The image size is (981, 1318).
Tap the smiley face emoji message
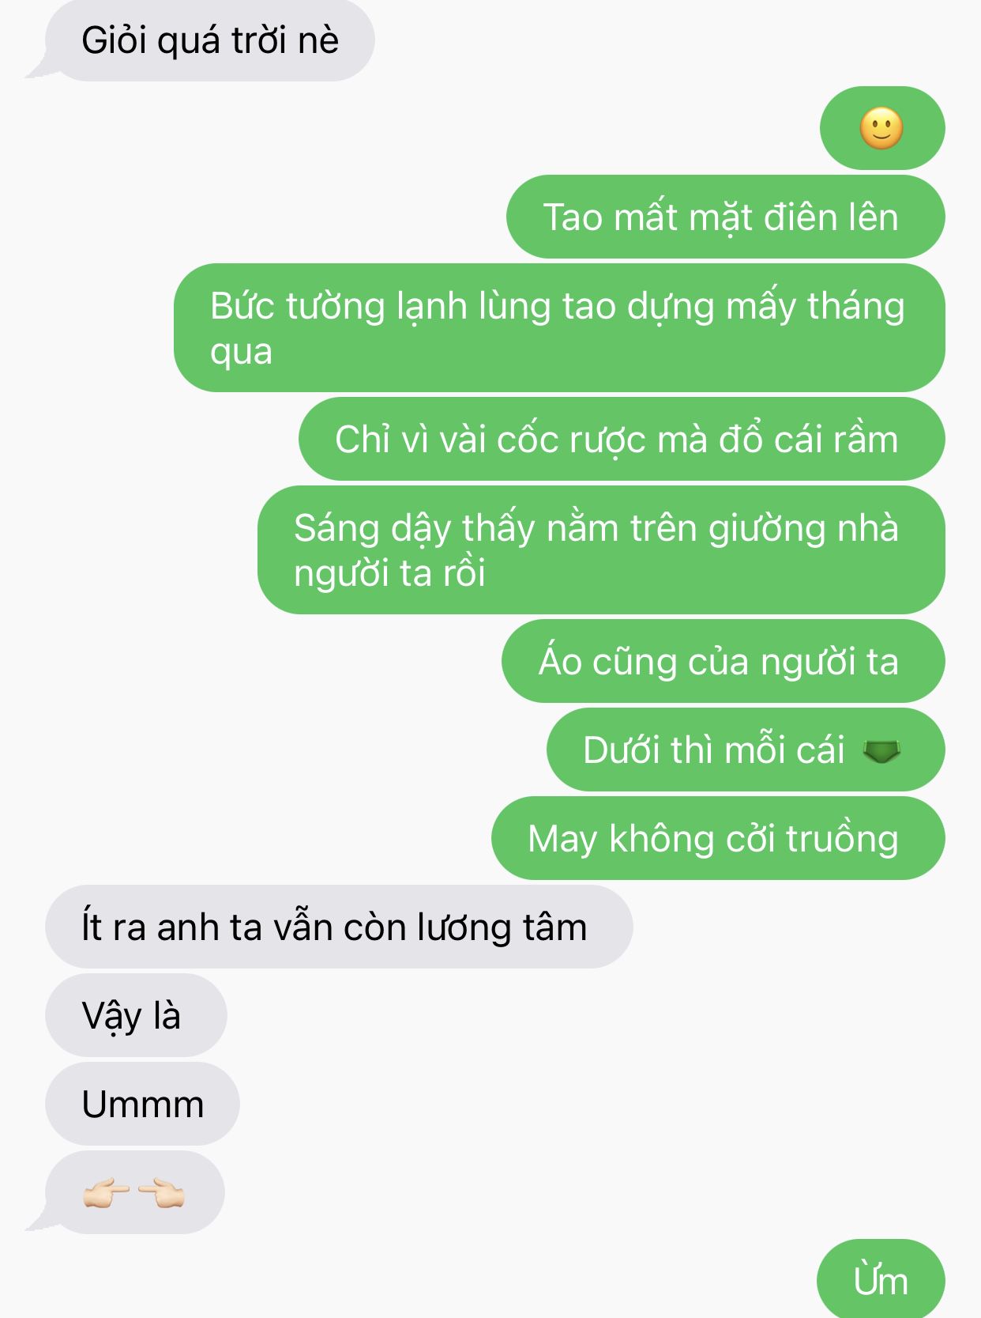pyautogui.click(x=882, y=128)
